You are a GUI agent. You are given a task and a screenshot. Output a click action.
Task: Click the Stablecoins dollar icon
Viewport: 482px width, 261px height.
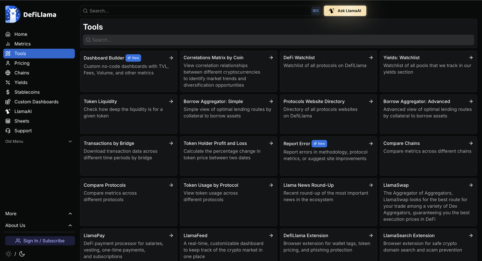[x=8, y=92]
